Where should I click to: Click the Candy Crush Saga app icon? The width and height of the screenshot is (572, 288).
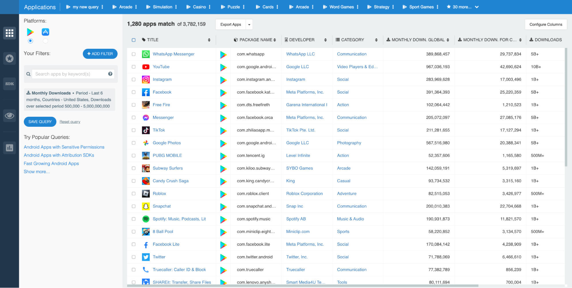click(x=146, y=181)
